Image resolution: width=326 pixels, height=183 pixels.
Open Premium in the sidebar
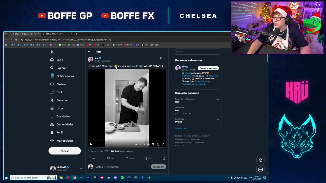[59, 100]
